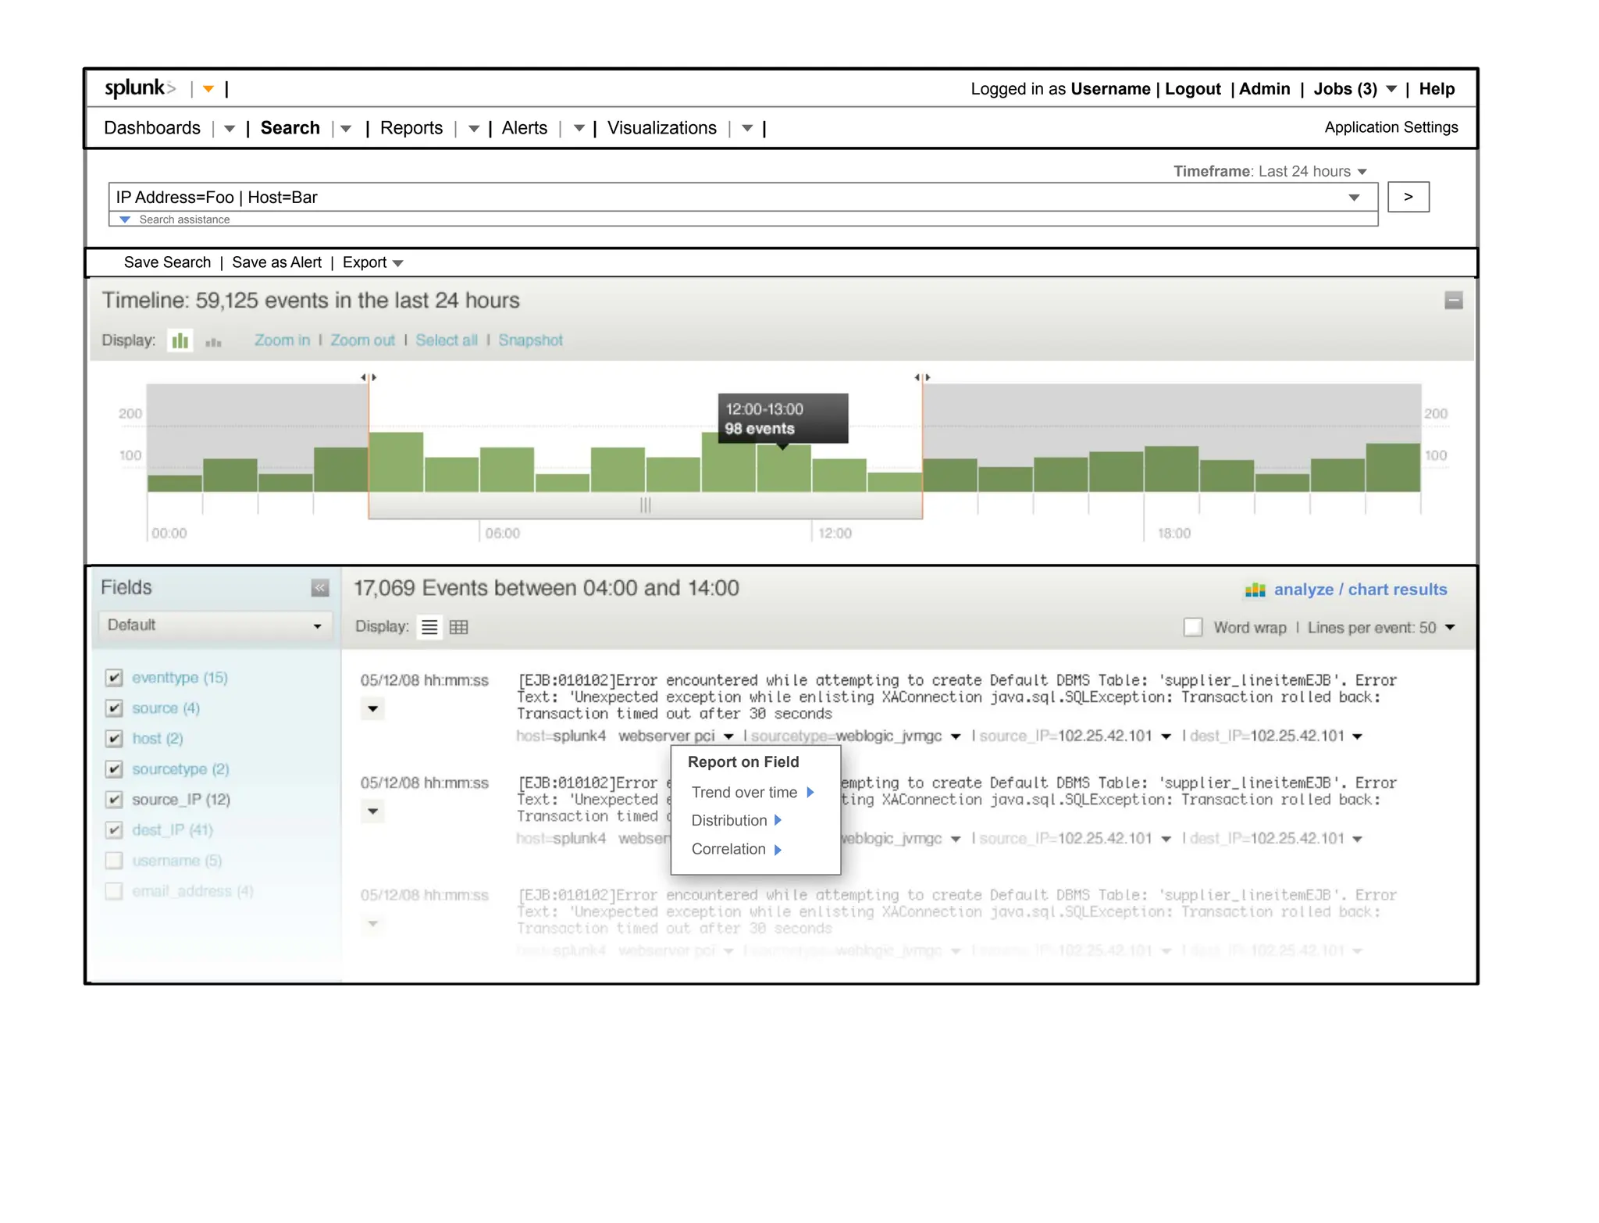The width and height of the screenshot is (1599, 1223).
Task: Collapse the Timeline panel with minus icon
Action: point(1453,300)
